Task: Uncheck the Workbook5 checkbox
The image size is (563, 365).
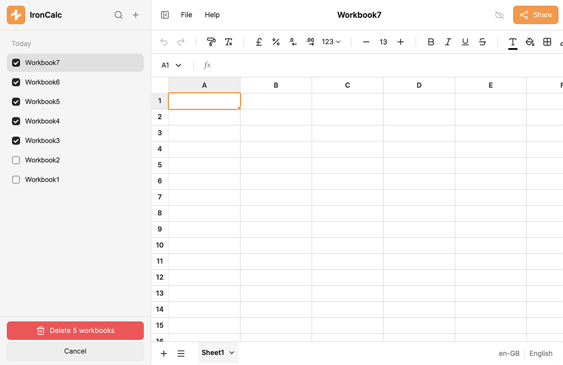Action: coord(16,101)
